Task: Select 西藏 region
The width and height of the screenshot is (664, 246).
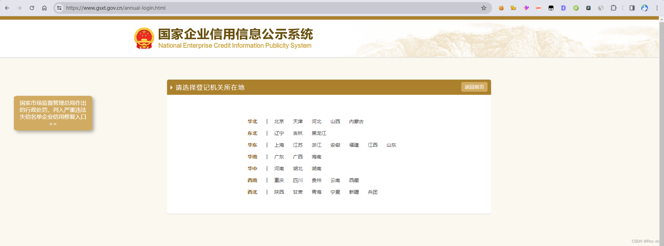Action: 354,180
